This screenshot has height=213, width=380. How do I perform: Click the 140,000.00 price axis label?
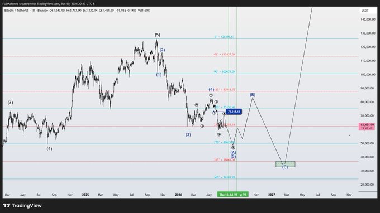coord(368,20)
